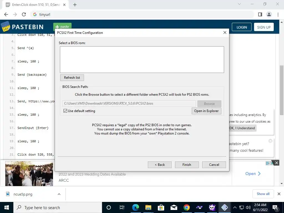This screenshot has height=213, width=284.
Task: Click Open link on the ad
Action: click(253, 174)
